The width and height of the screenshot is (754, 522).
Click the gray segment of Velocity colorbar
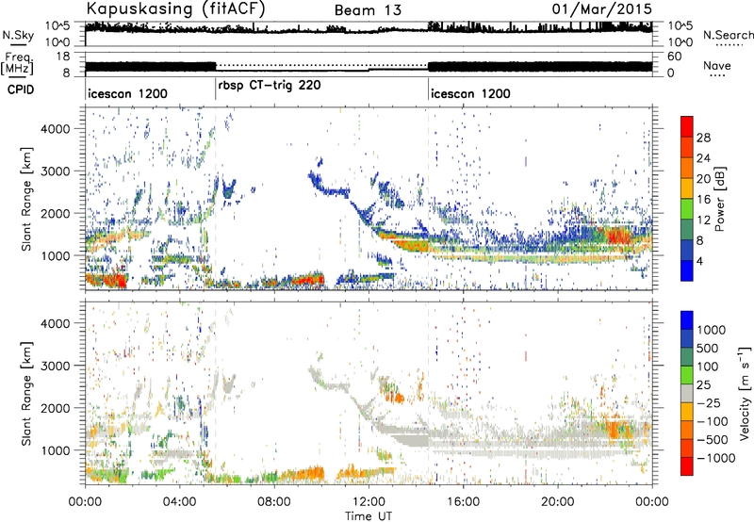[687, 393]
